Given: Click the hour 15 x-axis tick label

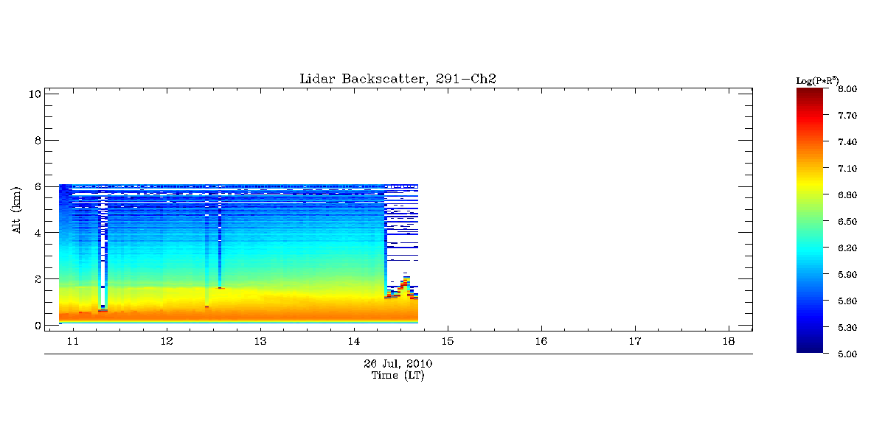Looking at the screenshot, I should point(448,341).
